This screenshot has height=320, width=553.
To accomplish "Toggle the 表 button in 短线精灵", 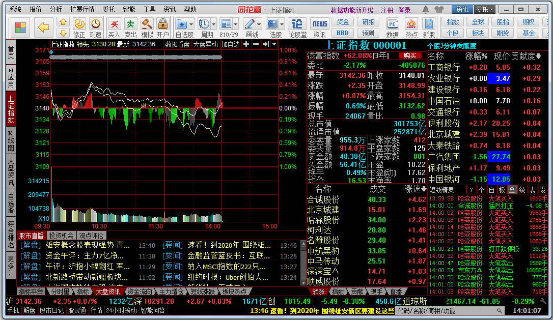I will [x=533, y=190].
